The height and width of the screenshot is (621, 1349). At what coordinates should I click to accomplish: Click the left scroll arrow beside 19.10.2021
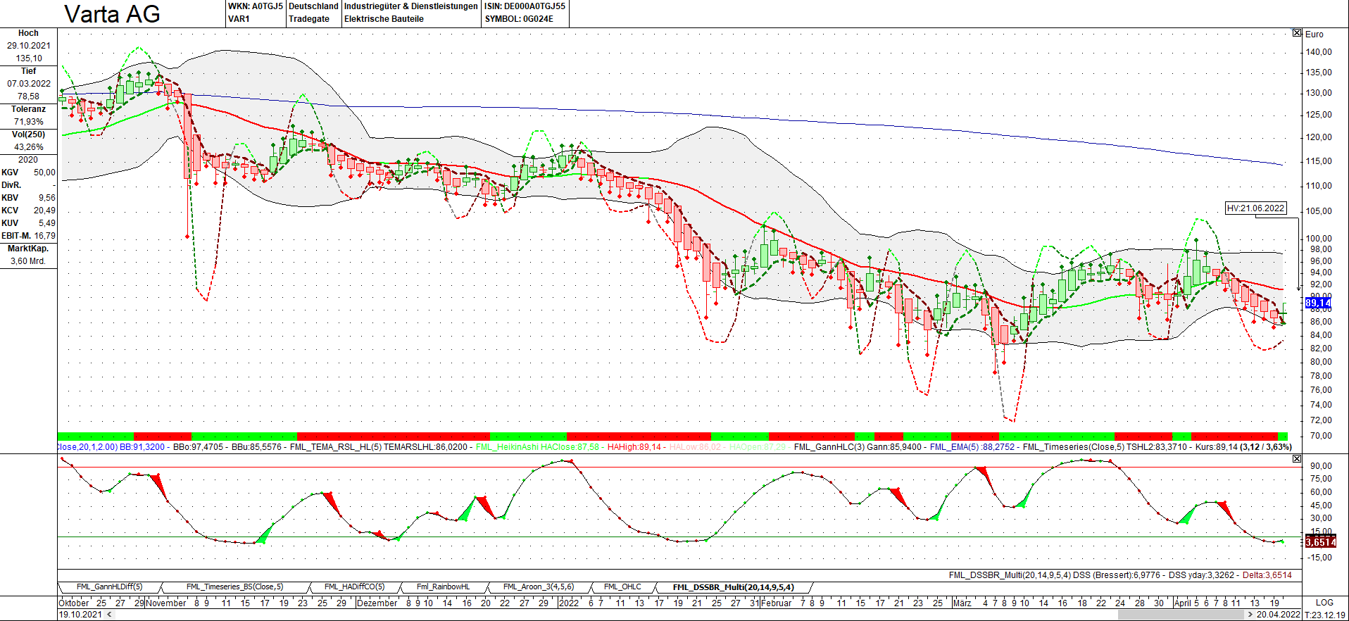pos(109,615)
